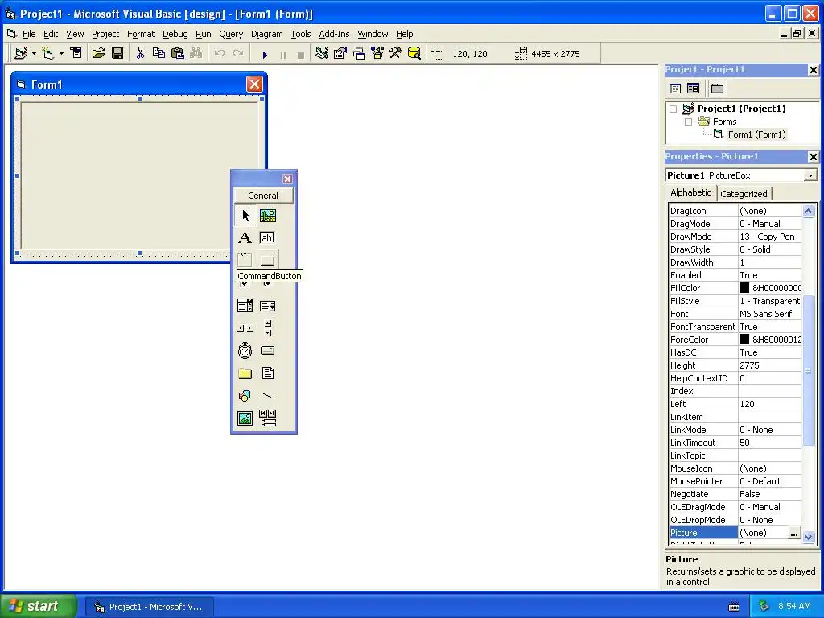Click the Break pause button on the toolbar
This screenshot has width=824, height=618.
[283, 54]
